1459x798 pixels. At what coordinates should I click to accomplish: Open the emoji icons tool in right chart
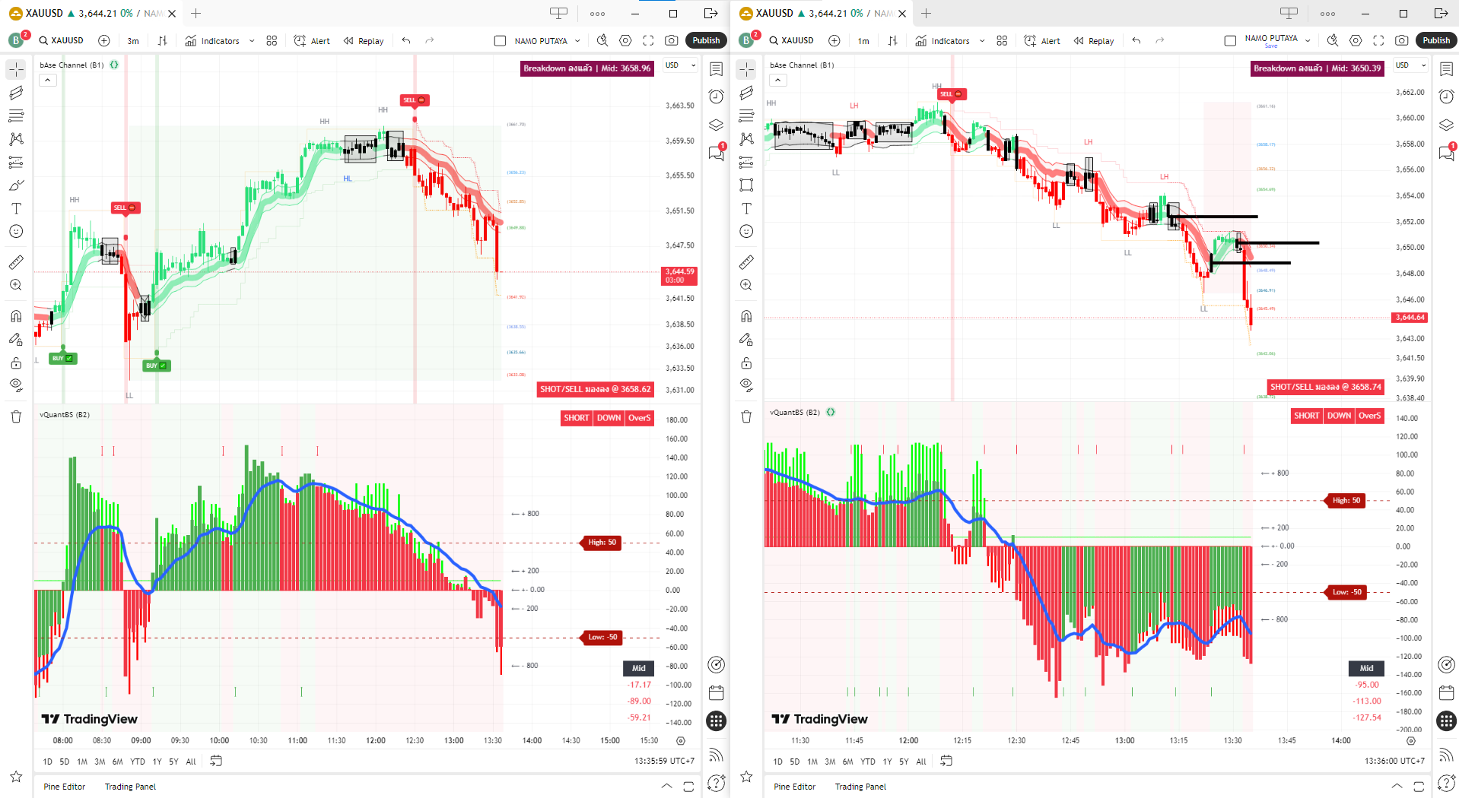click(746, 232)
